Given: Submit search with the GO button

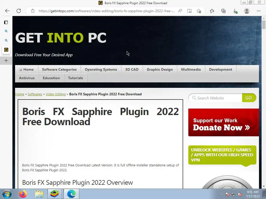Looking at the screenshot, I should tap(249, 98).
